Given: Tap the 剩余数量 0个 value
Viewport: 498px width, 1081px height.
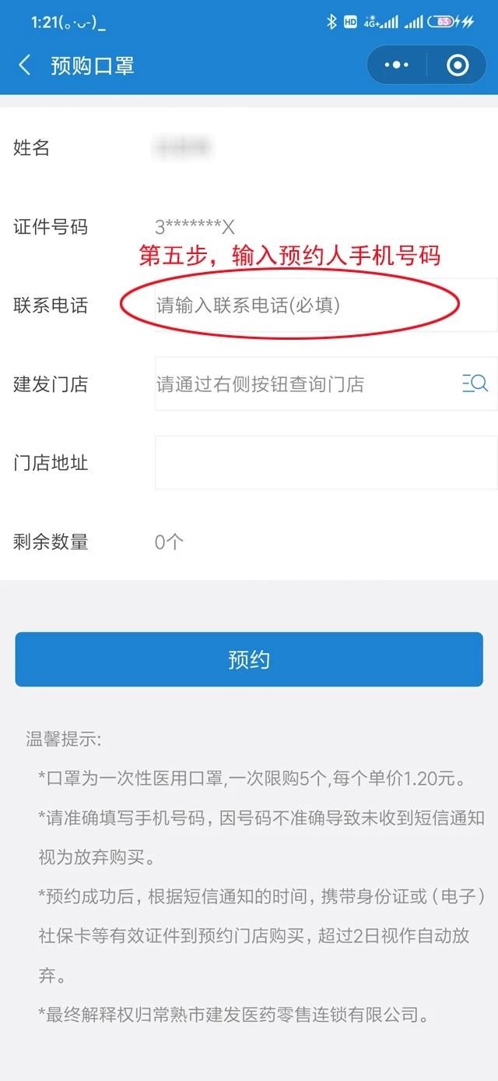Looking at the screenshot, I should coord(169,542).
